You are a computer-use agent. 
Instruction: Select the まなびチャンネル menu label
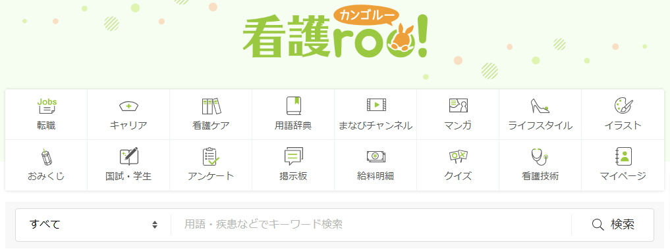pos(376,125)
